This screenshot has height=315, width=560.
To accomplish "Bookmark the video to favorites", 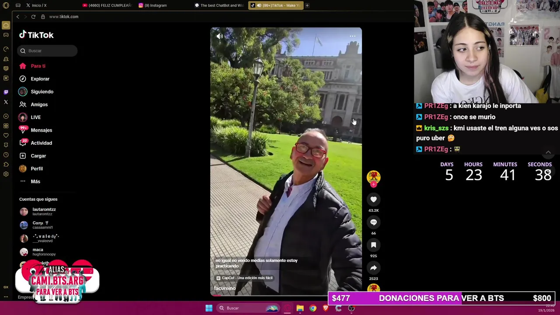I will [374, 245].
